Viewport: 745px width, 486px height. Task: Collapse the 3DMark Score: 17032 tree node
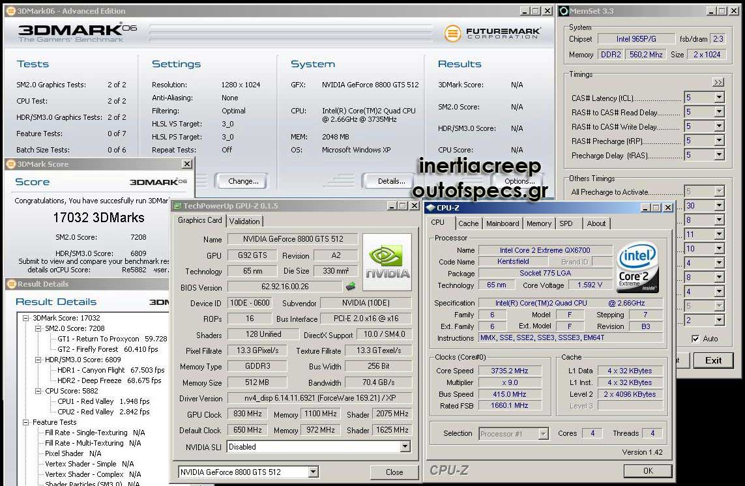click(x=26, y=319)
